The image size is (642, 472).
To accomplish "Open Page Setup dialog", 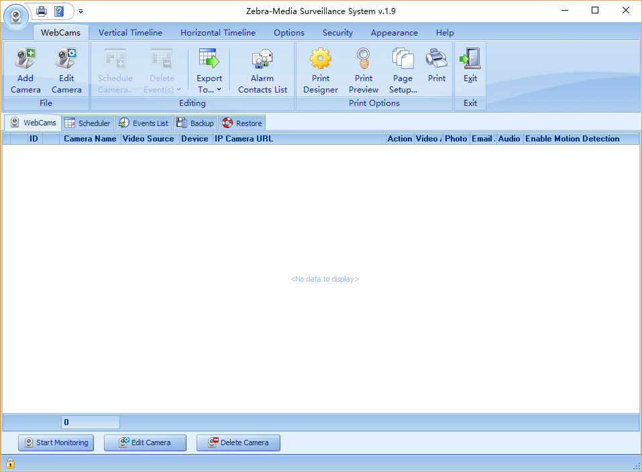I will coord(403,60).
